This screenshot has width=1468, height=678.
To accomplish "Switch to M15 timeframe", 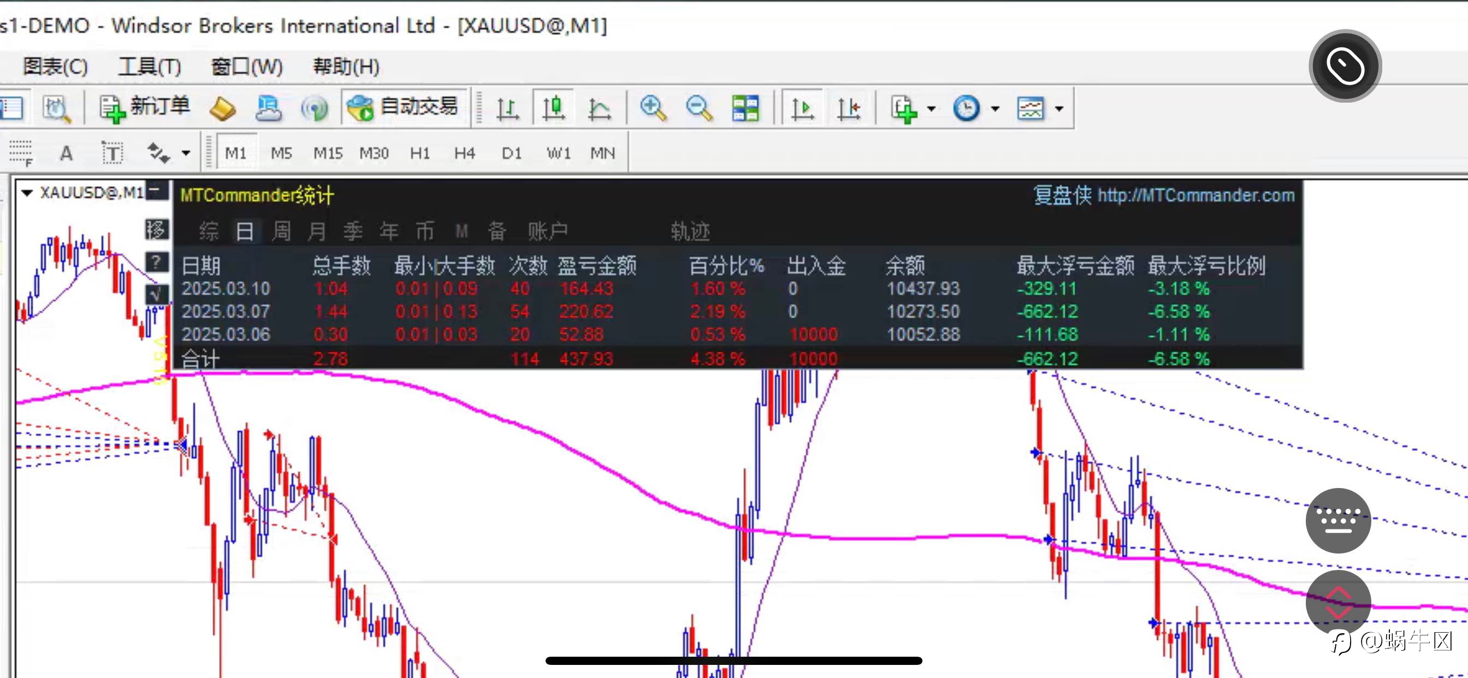I will (328, 153).
